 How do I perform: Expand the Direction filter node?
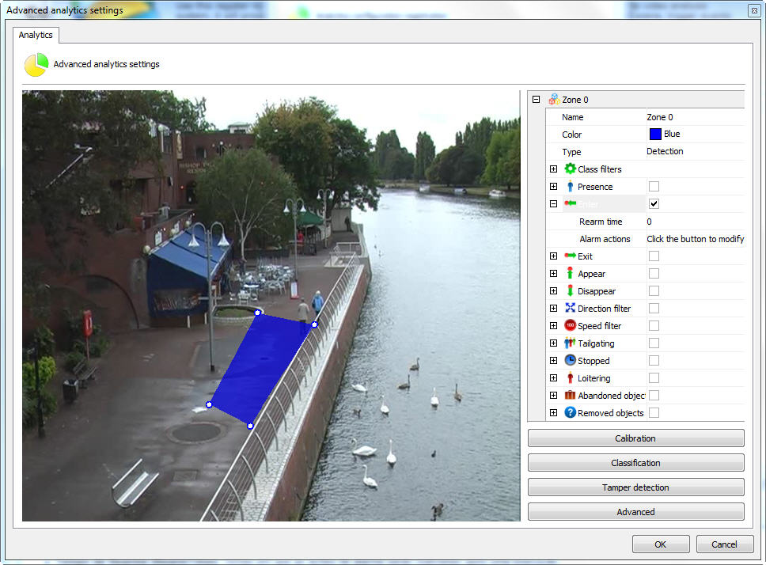(553, 308)
